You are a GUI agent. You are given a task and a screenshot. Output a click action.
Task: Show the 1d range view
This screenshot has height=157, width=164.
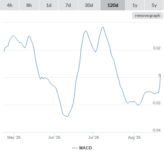point(49,5)
